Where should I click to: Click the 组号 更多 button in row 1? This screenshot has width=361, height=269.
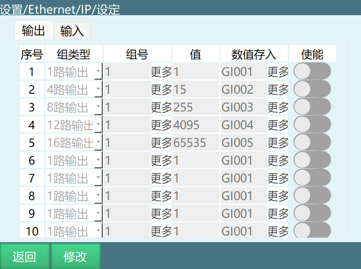coord(161,72)
